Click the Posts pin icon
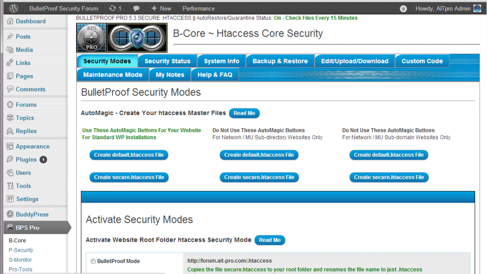This screenshot has height=274, width=487. (10, 37)
